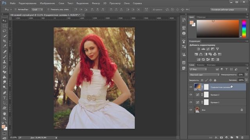The width and height of the screenshot is (250, 140).
Task: Lock layer position icon
Action: pyautogui.click(x=211, y=80)
